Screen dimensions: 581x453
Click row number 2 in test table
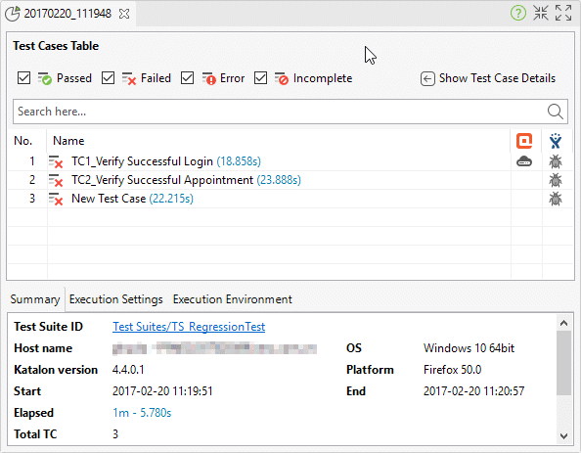32,180
